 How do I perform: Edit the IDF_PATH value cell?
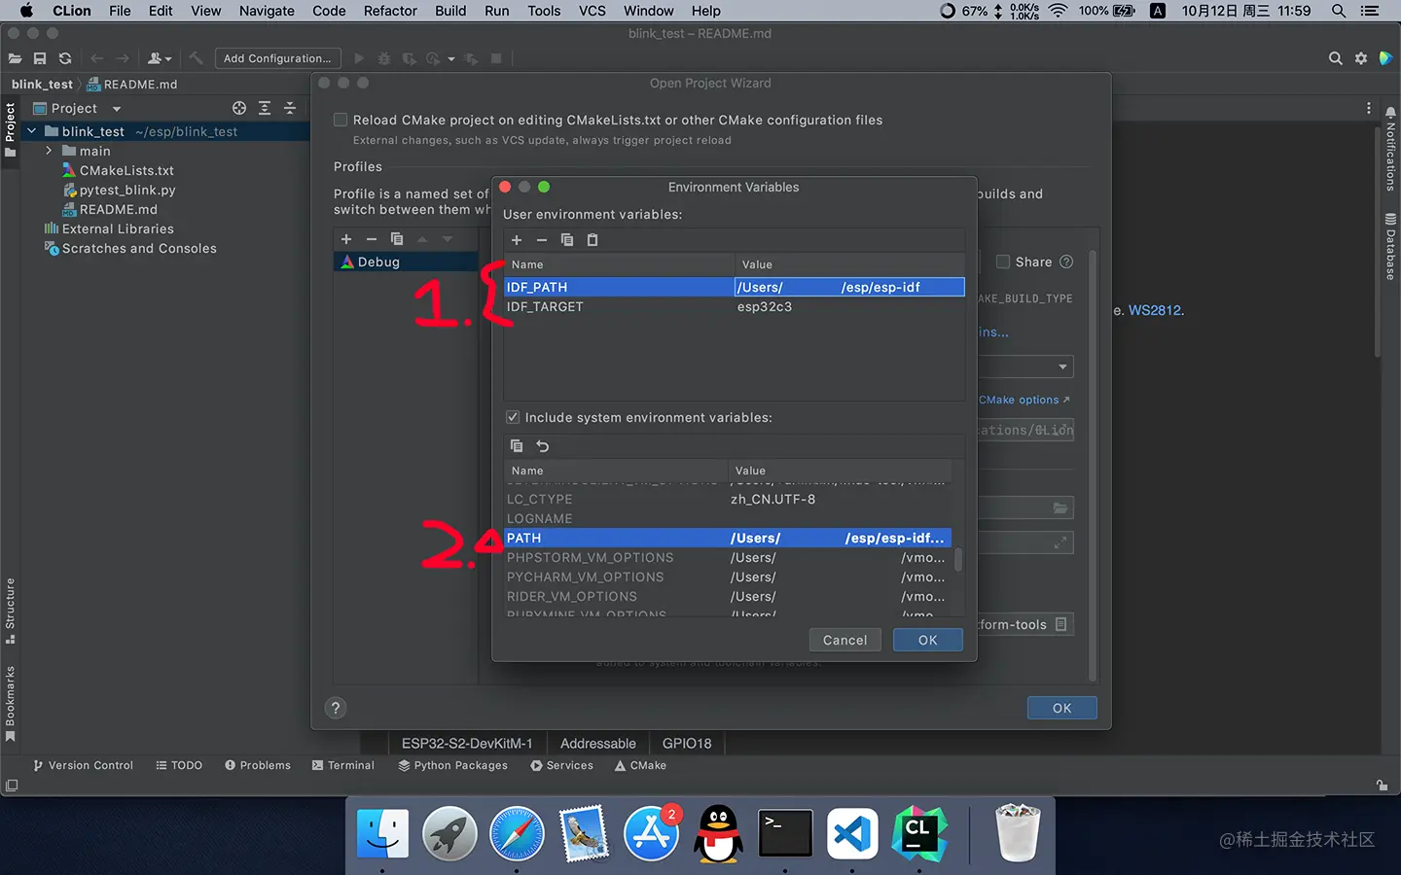[849, 287]
